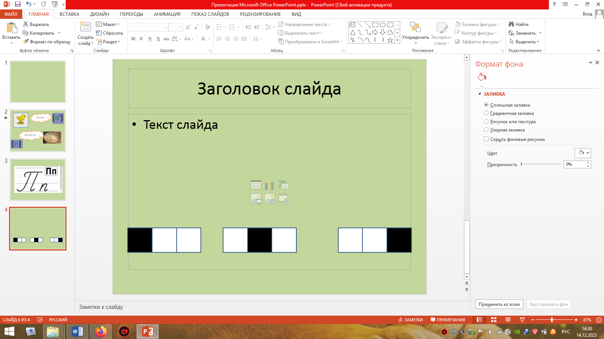The image size is (604, 339).
Task: Collapse the ЗАЛИВКА section
Action: 480,94
